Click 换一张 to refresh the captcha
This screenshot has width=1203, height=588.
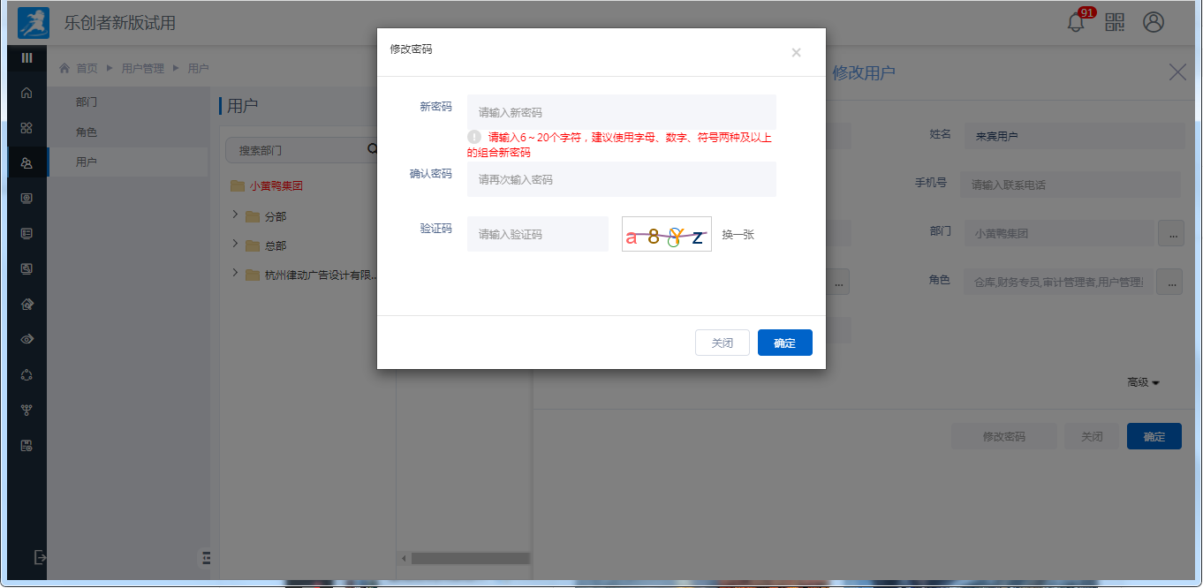(x=738, y=235)
